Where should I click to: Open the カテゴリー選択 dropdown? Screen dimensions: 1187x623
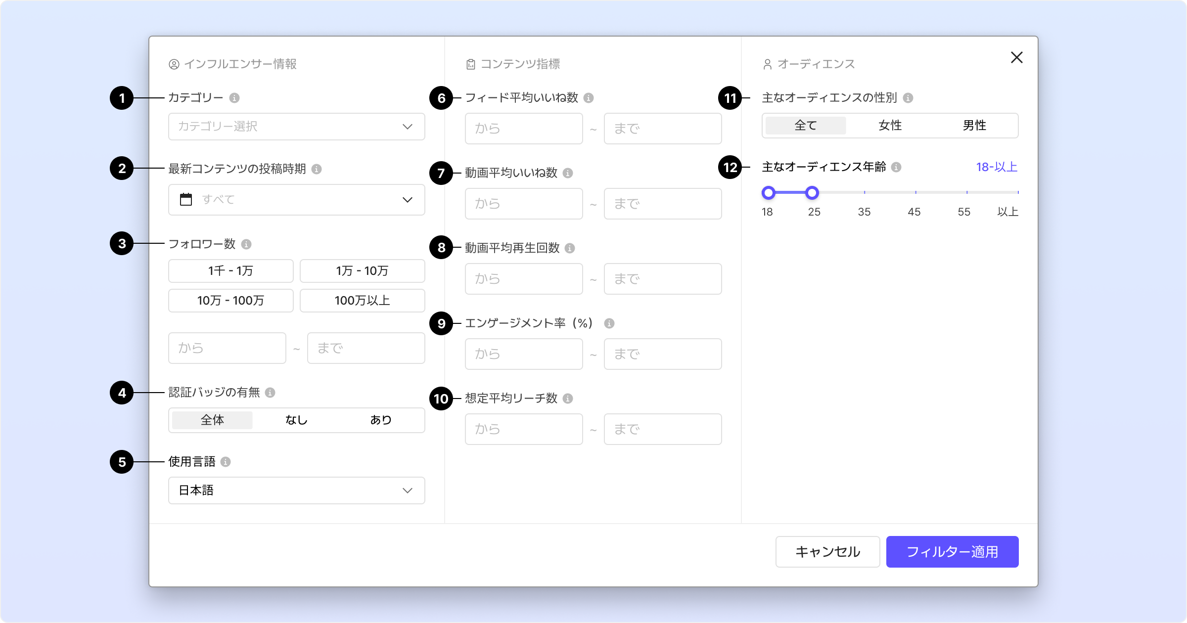tap(296, 127)
